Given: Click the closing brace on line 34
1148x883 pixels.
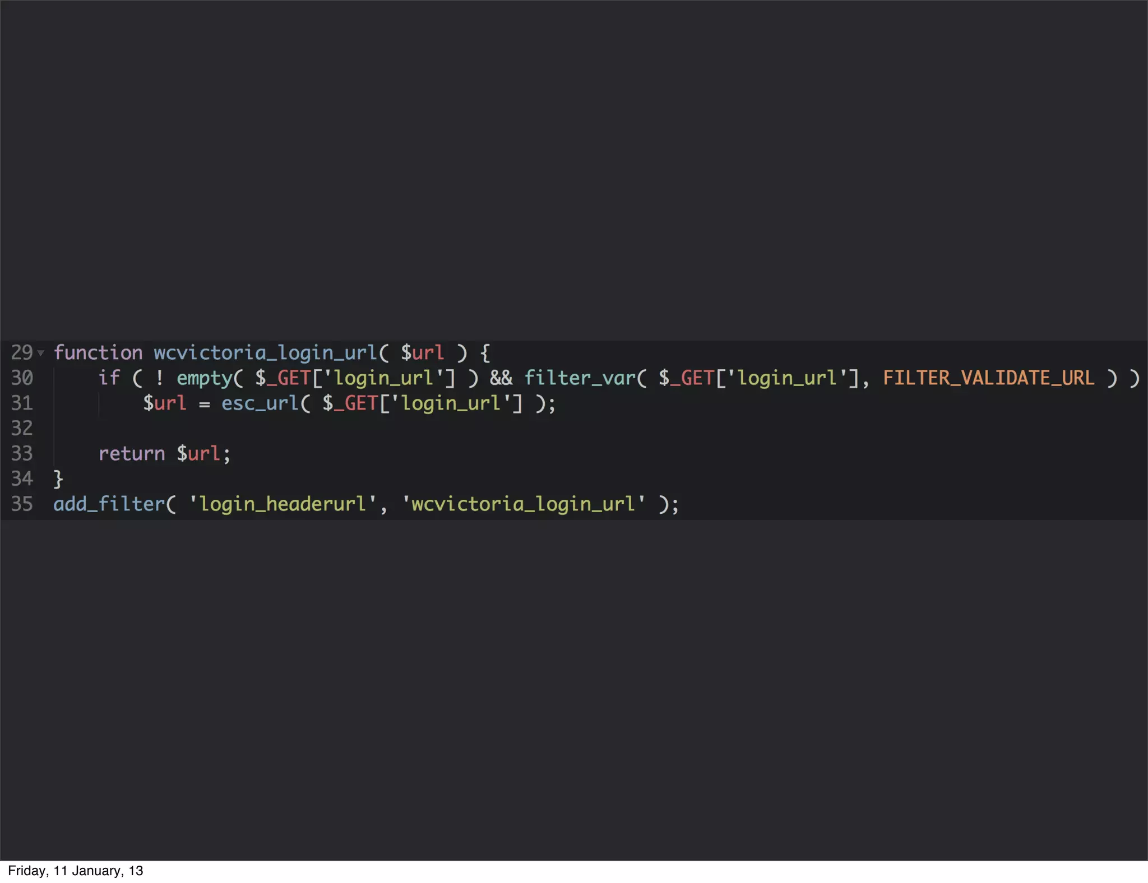Looking at the screenshot, I should (x=58, y=479).
